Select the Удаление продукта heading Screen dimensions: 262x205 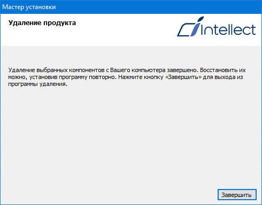42,23
